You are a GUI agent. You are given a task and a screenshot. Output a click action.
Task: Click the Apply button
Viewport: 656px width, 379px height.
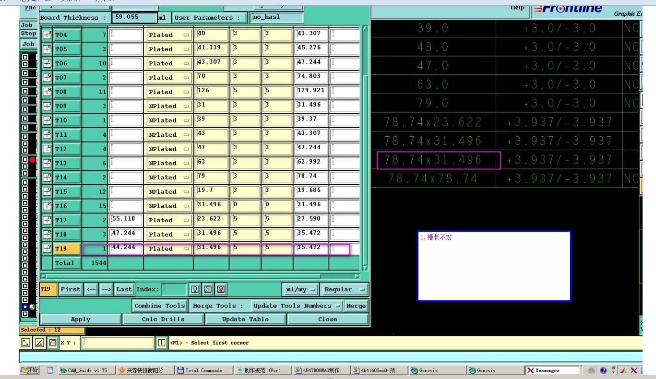coord(81,319)
